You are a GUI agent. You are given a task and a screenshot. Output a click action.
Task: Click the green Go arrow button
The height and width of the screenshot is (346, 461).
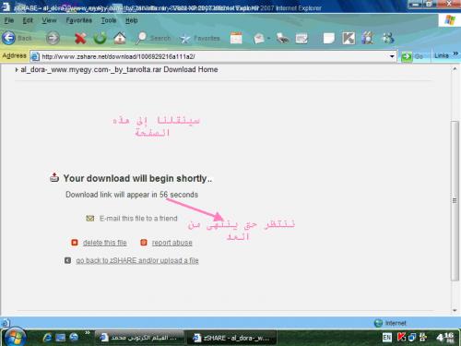(x=407, y=56)
